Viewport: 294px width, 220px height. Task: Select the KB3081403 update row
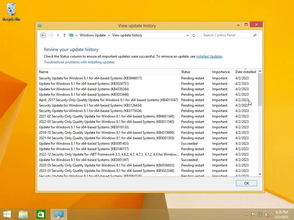(x=147, y=144)
